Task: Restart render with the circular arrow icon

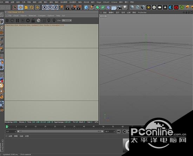Action: click(x=12, y=21)
